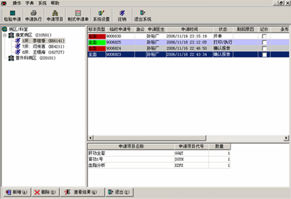Click request number 9006825
This screenshot has width=291, height=199.
click(114, 42)
